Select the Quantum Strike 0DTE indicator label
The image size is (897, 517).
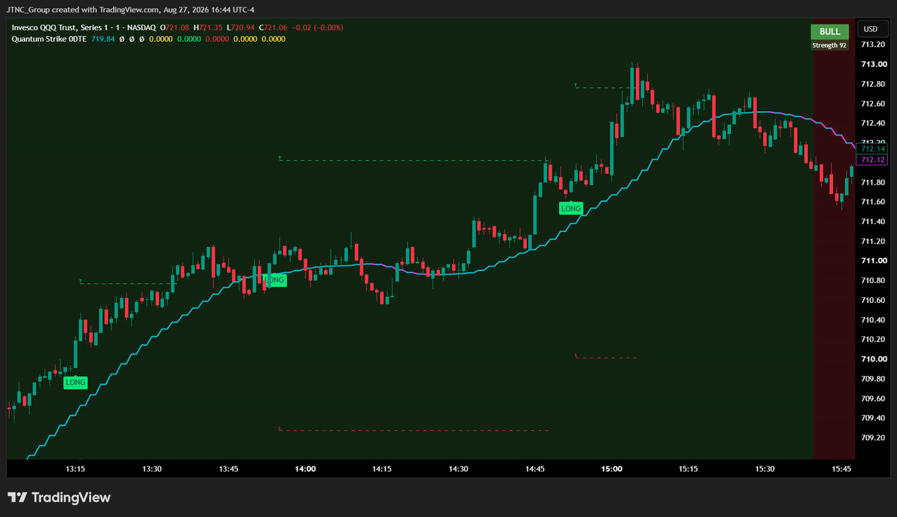(49, 39)
